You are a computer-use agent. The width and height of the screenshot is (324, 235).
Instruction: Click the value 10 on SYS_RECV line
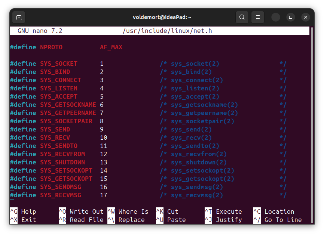click(104, 137)
